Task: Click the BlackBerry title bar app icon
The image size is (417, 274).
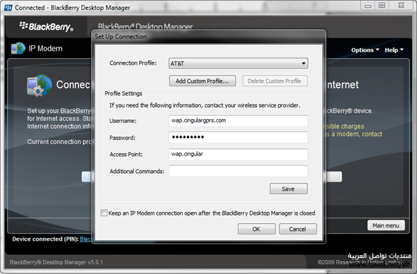Action: [8, 8]
